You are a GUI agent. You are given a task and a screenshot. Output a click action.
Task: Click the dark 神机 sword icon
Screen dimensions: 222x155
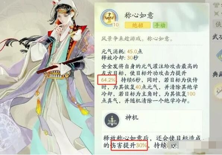tap(112, 120)
